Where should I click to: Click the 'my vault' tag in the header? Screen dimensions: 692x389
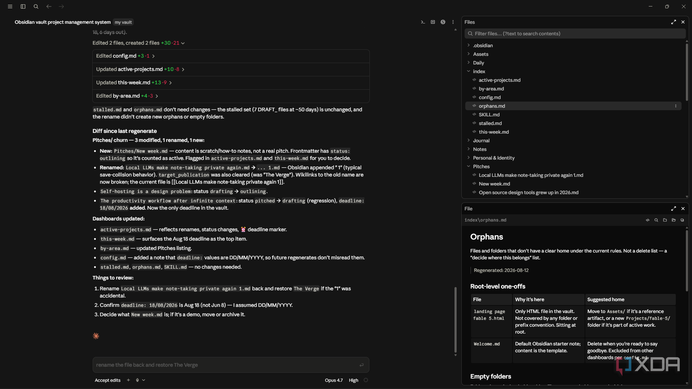point(123,22)
